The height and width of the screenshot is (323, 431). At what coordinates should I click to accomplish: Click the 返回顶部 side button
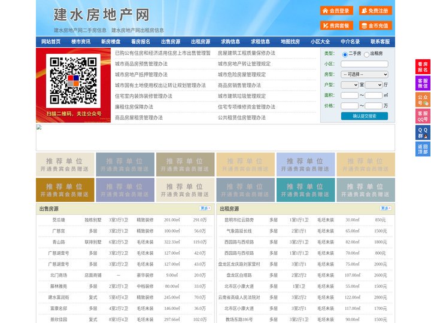coord(423,149)
